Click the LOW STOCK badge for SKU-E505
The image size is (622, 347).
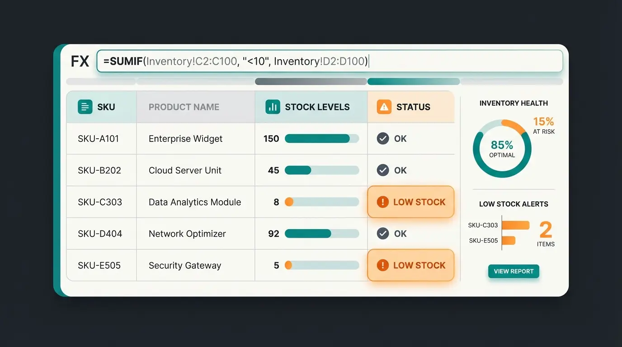(x=410, y=265)
